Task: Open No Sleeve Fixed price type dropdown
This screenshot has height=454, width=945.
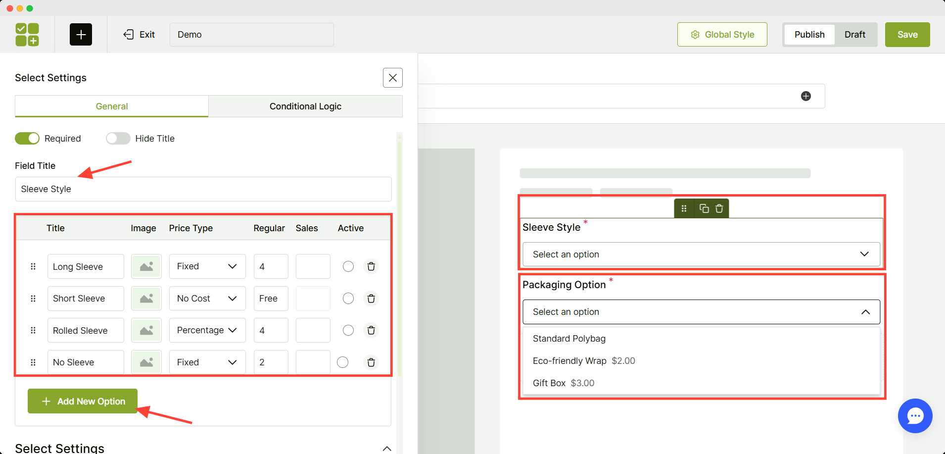Action: [x=207, y=362]
